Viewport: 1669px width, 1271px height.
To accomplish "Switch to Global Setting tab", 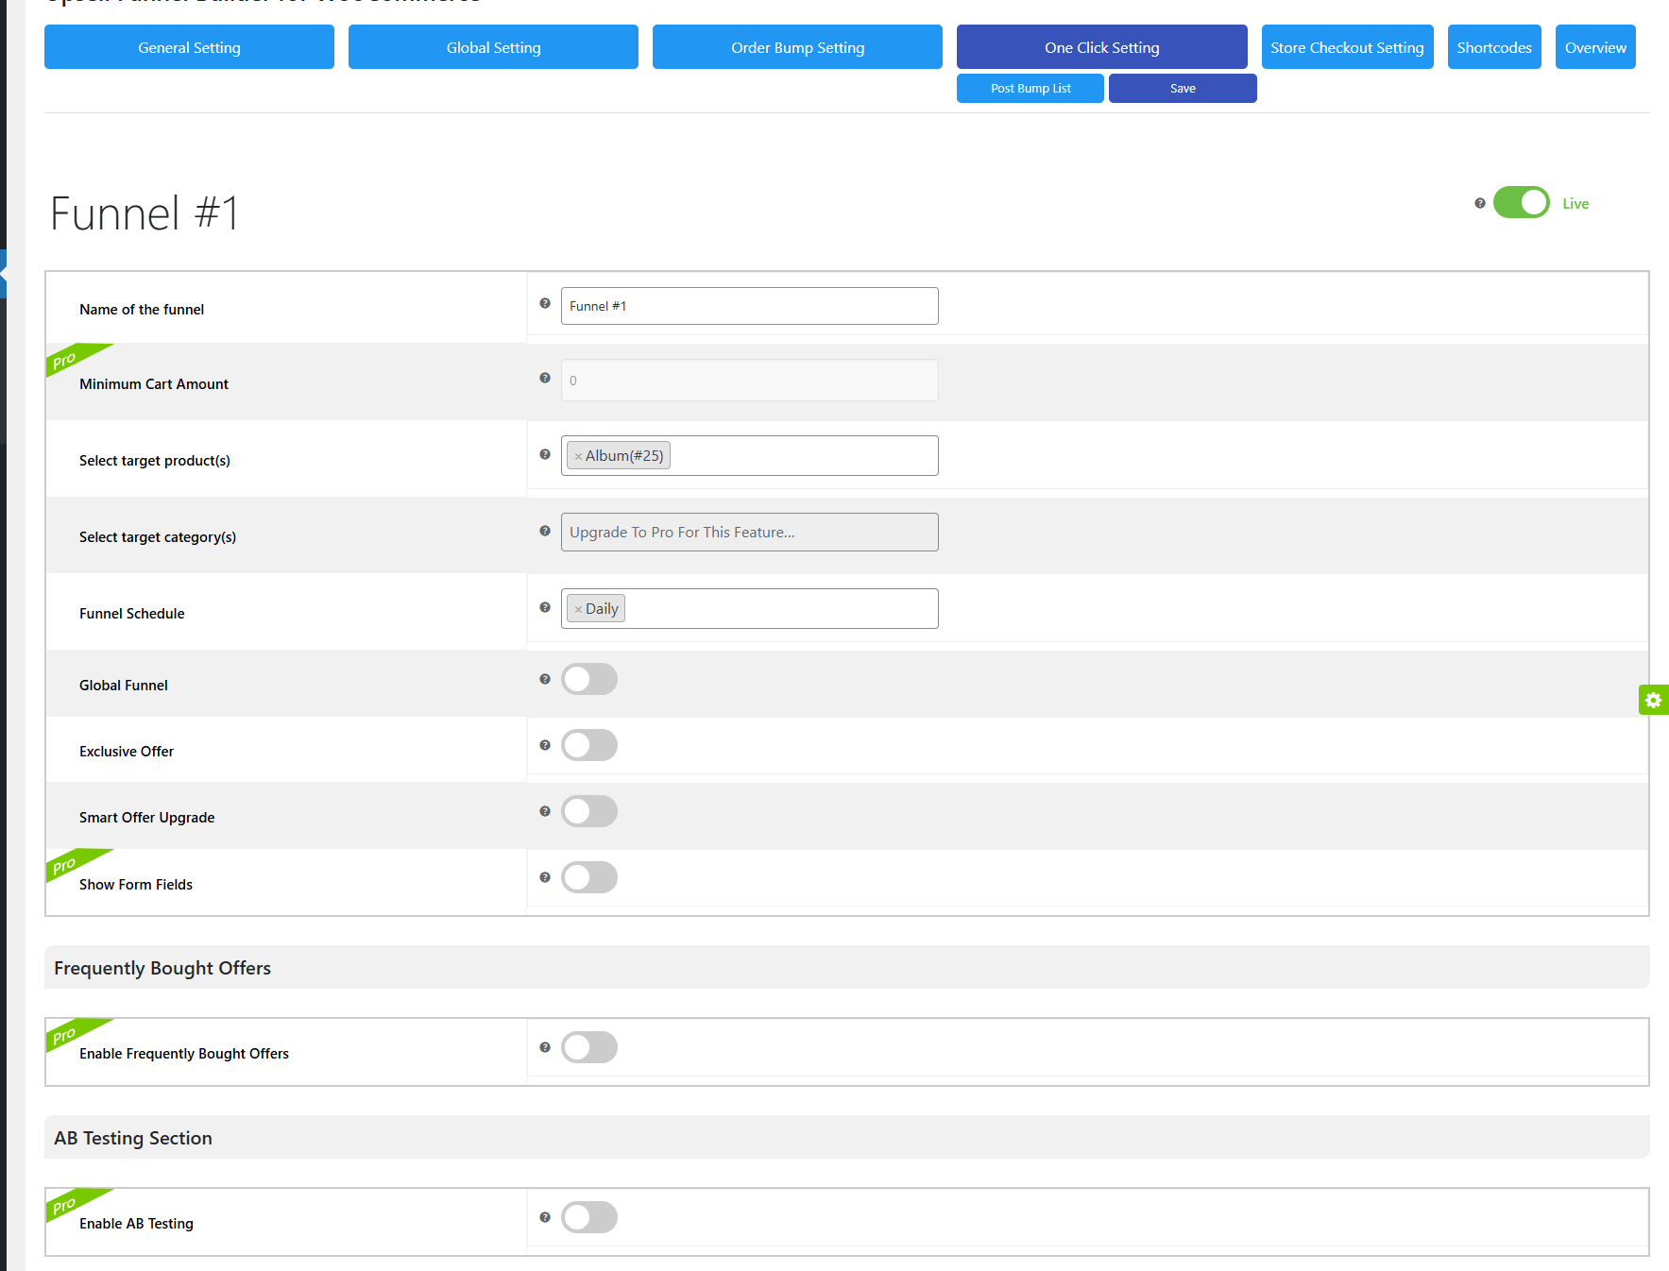I will 493,47.
